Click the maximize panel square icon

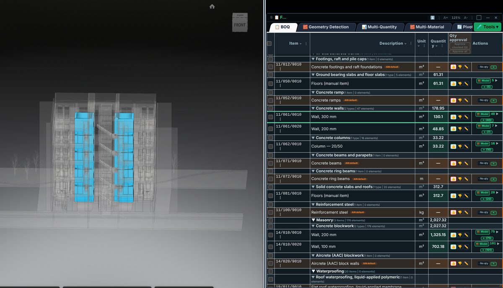(x=479, y=18)
